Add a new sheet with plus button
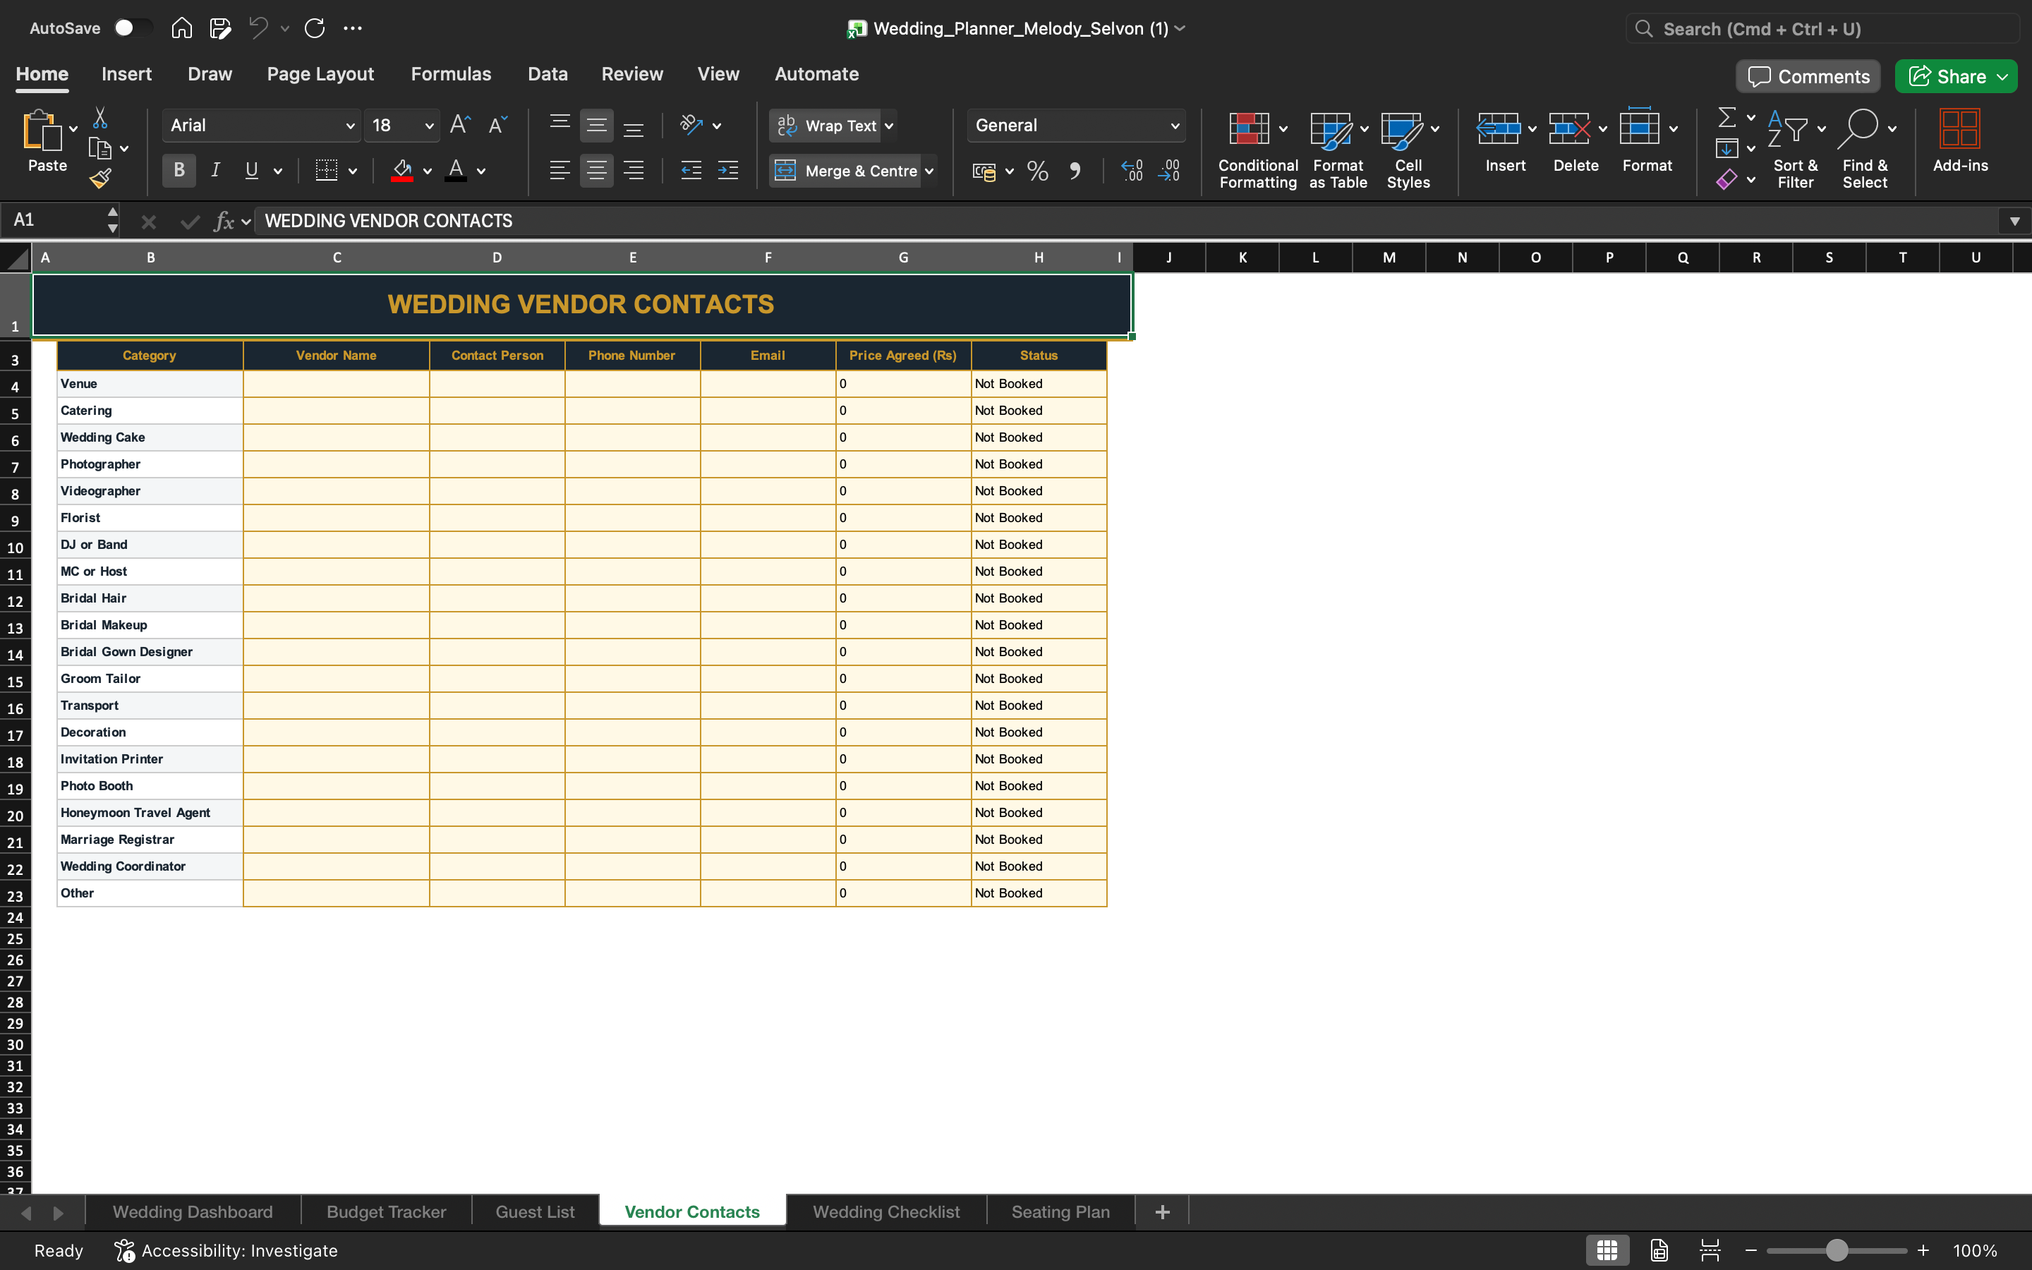 (x=1162, y=1212)
